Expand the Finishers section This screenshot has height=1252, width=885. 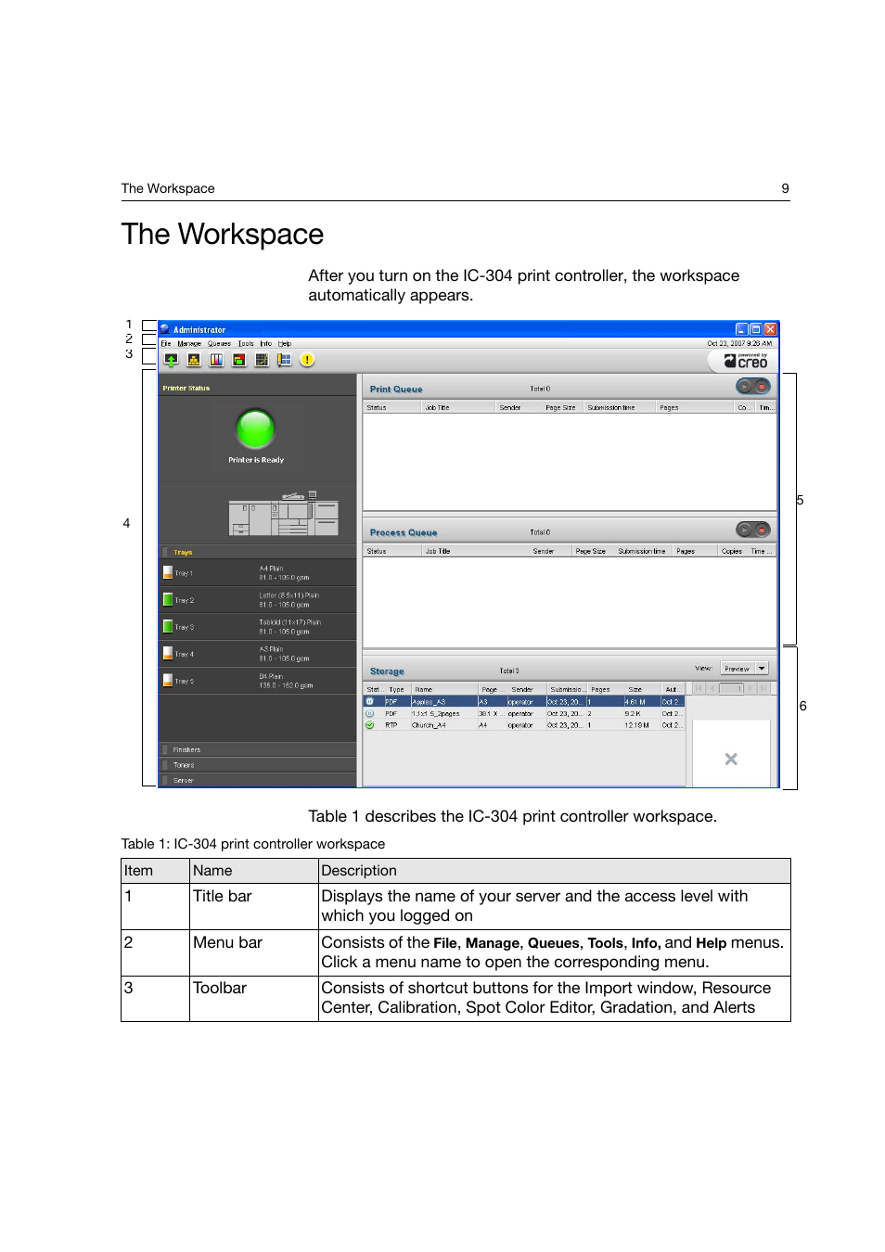tap(258, 749)
